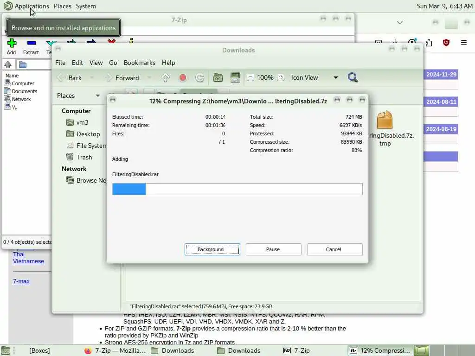475x356 pixels.
Task: Click the folder icon in 7-Zip address bar
Action: 23,64
